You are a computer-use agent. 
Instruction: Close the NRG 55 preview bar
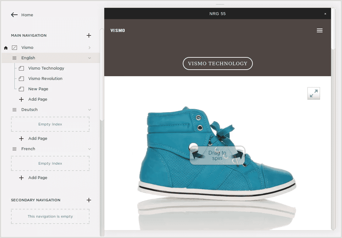325,14
